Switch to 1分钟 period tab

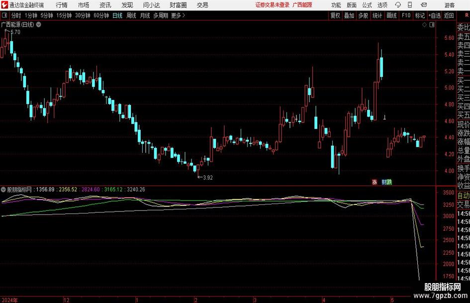tap(31, 15)
